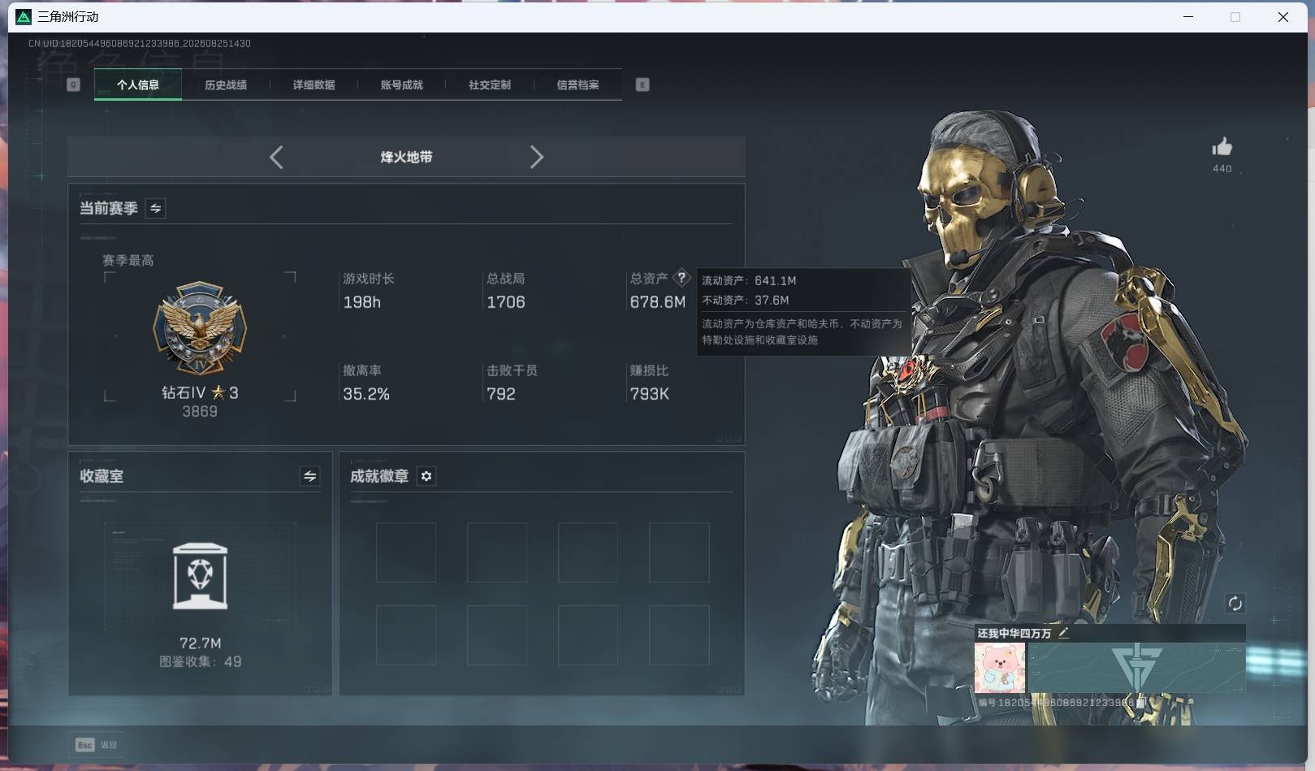This screenshot has width=1315, height=771.
Task: Click the 烽火地带 mode title
Action: [x=406, y=157]
